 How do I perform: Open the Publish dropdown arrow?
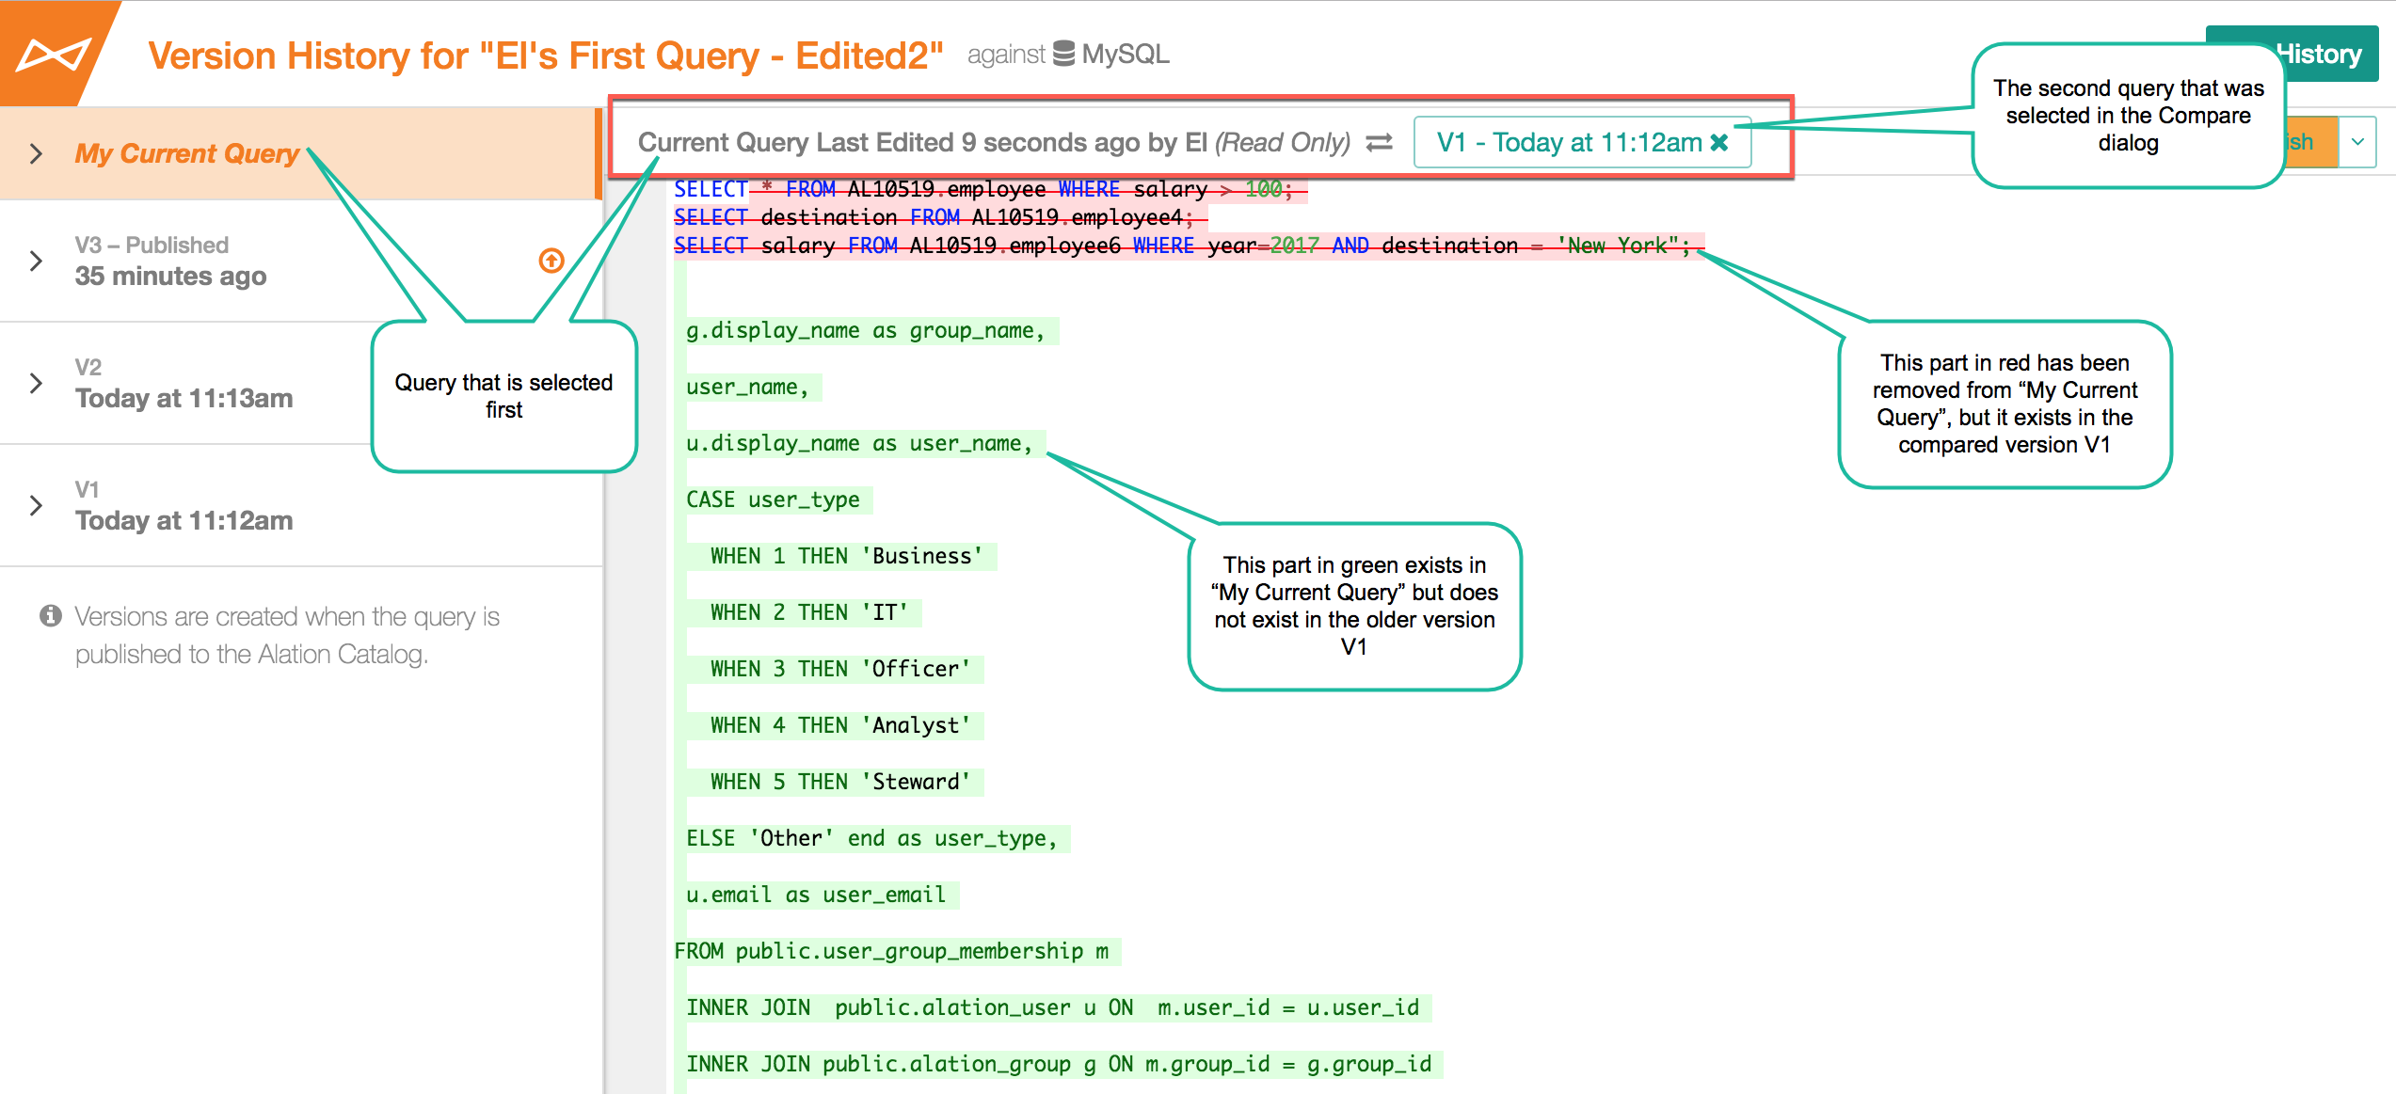pyautogui.click(x=2357, y=142)
